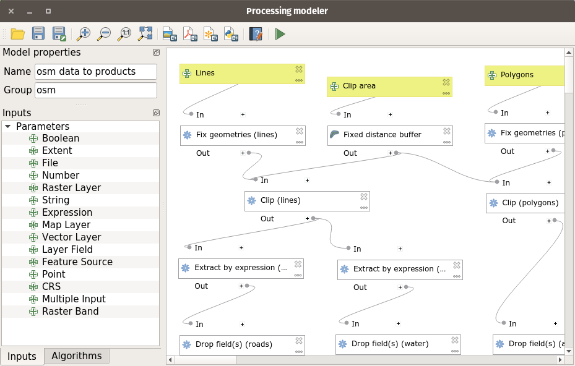This screenshot has width=575, height=366.
Task: Edit the Fixed distance buffer via ellipsis
Action: pyautogui.click(x=447, y=142)
